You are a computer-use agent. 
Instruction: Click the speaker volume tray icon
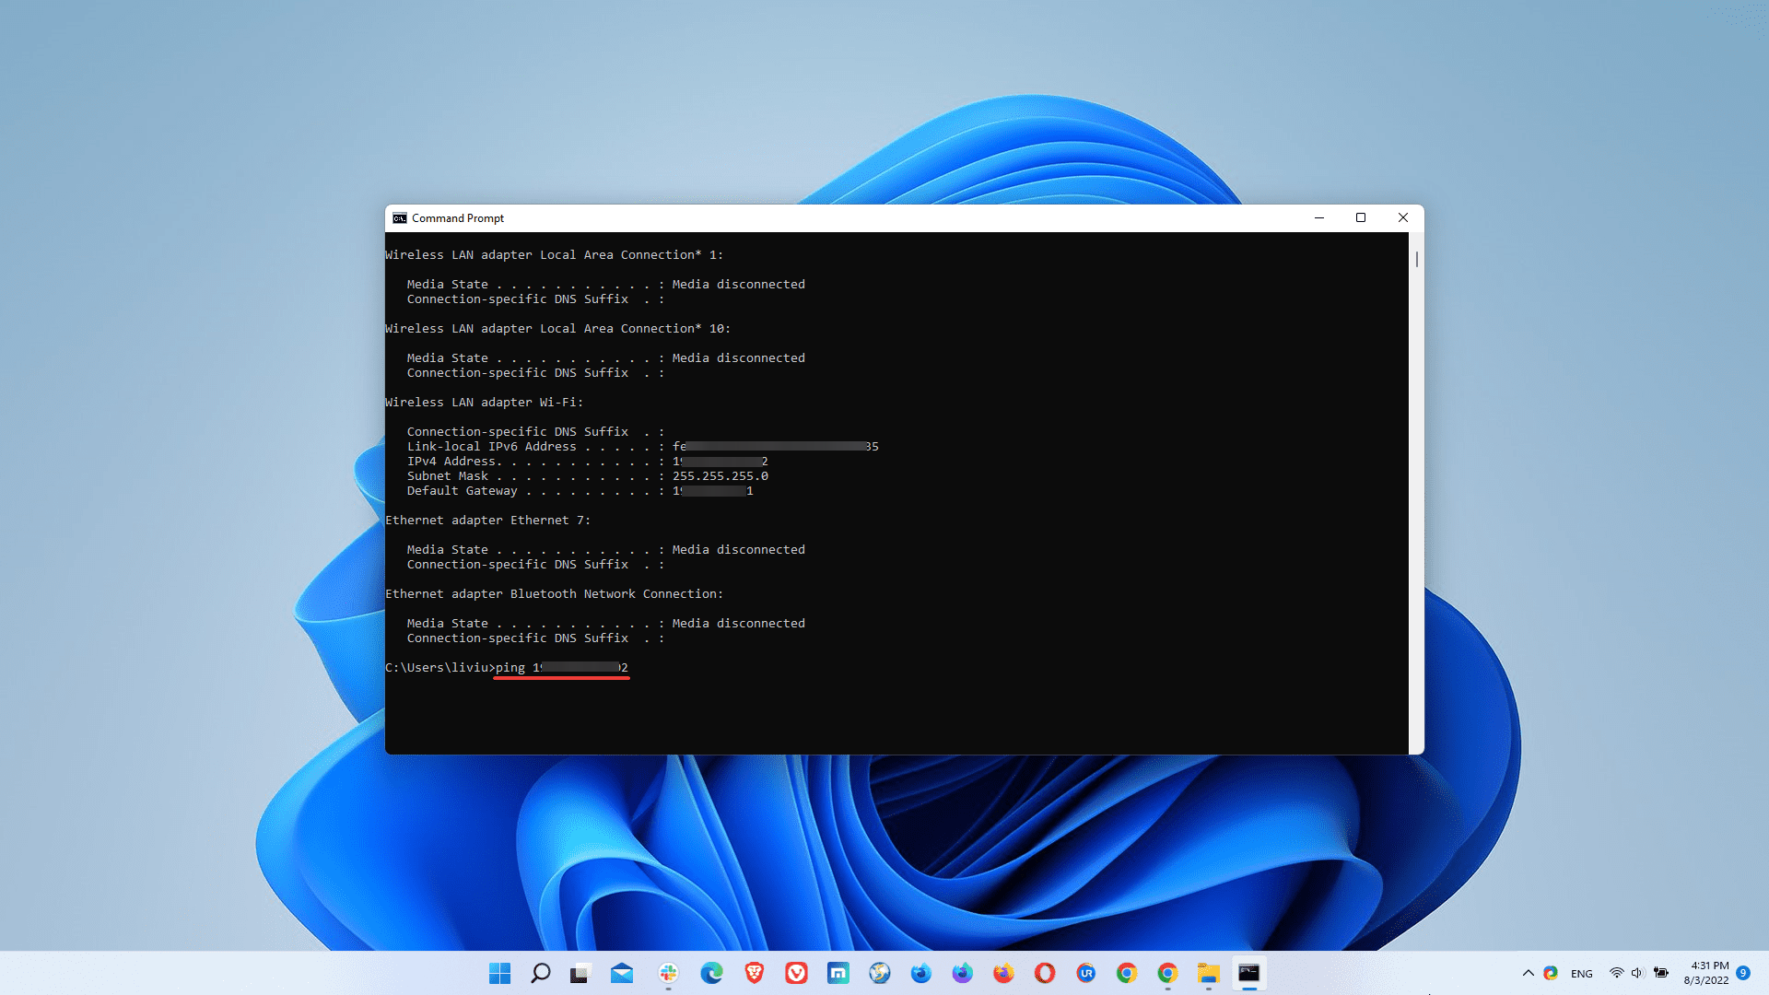click(x=1637, y=973)
